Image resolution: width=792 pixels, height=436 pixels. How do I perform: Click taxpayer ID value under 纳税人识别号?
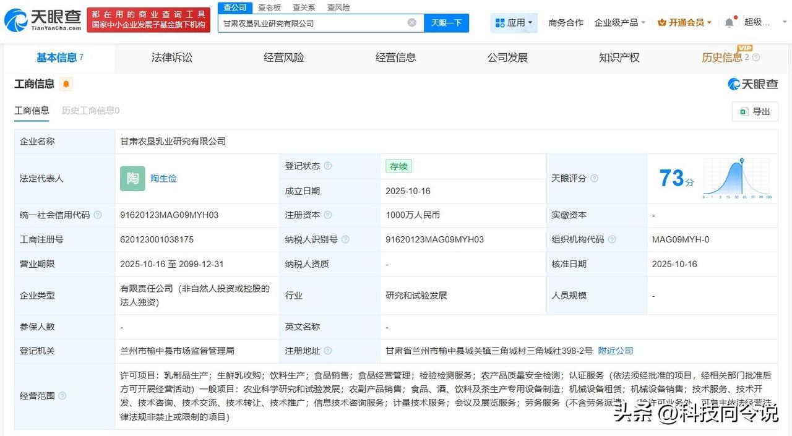pos(434,239)
